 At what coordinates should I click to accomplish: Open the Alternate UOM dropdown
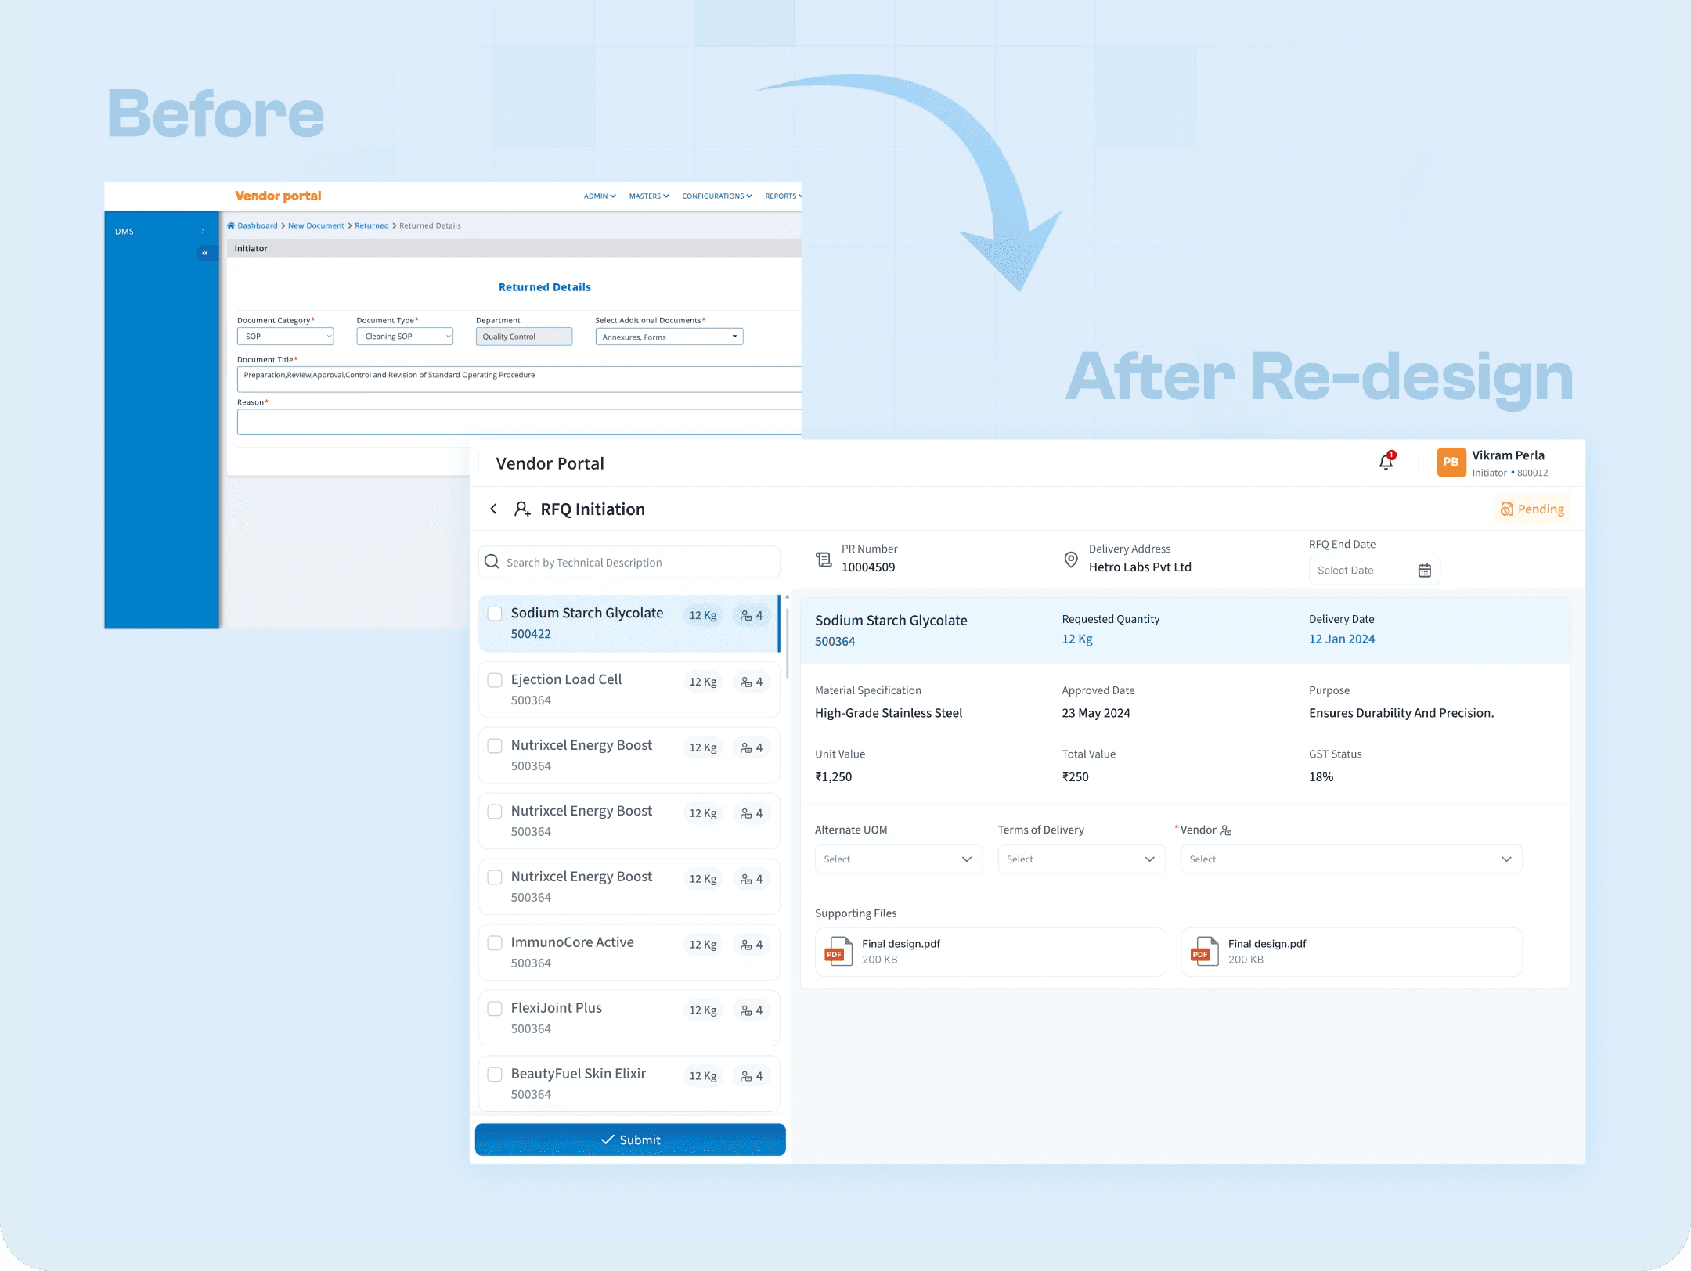tap(898, 859)
